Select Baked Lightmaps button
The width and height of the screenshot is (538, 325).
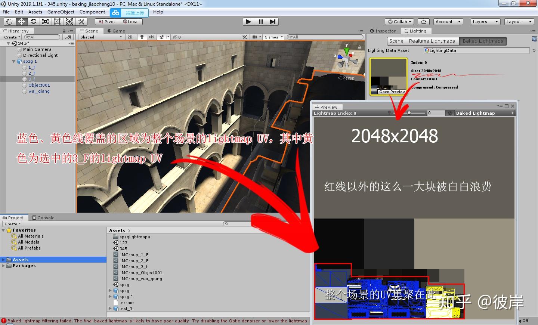(x=483, y=41)
